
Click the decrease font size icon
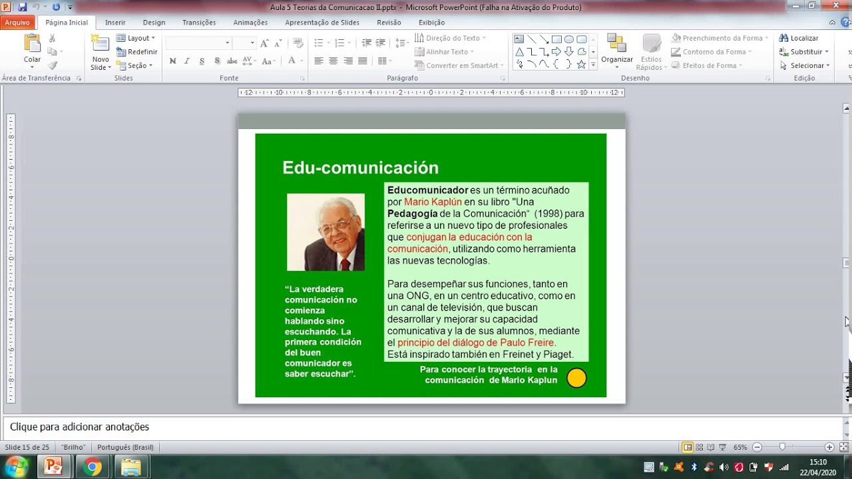coord(278,43)
